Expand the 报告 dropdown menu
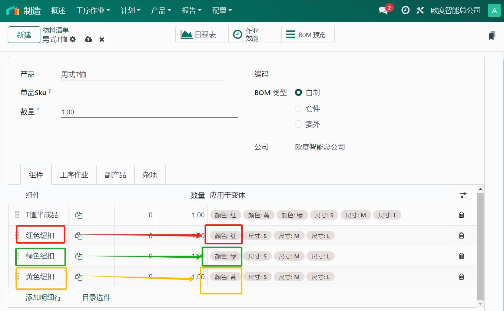 point(191,10)
